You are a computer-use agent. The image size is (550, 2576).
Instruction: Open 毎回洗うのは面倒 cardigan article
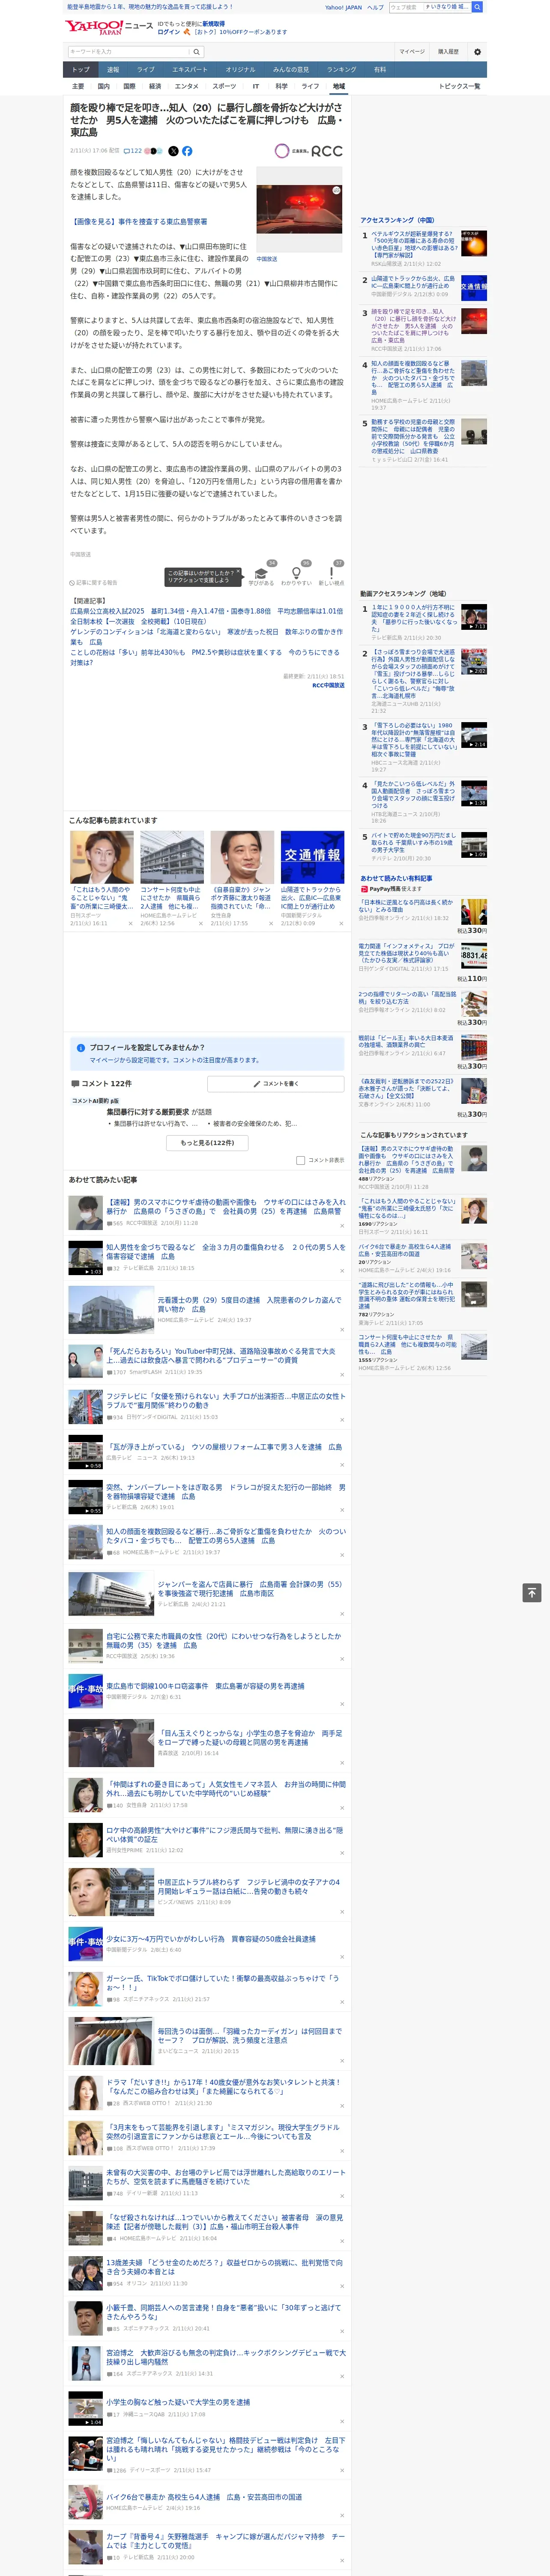250,2035
